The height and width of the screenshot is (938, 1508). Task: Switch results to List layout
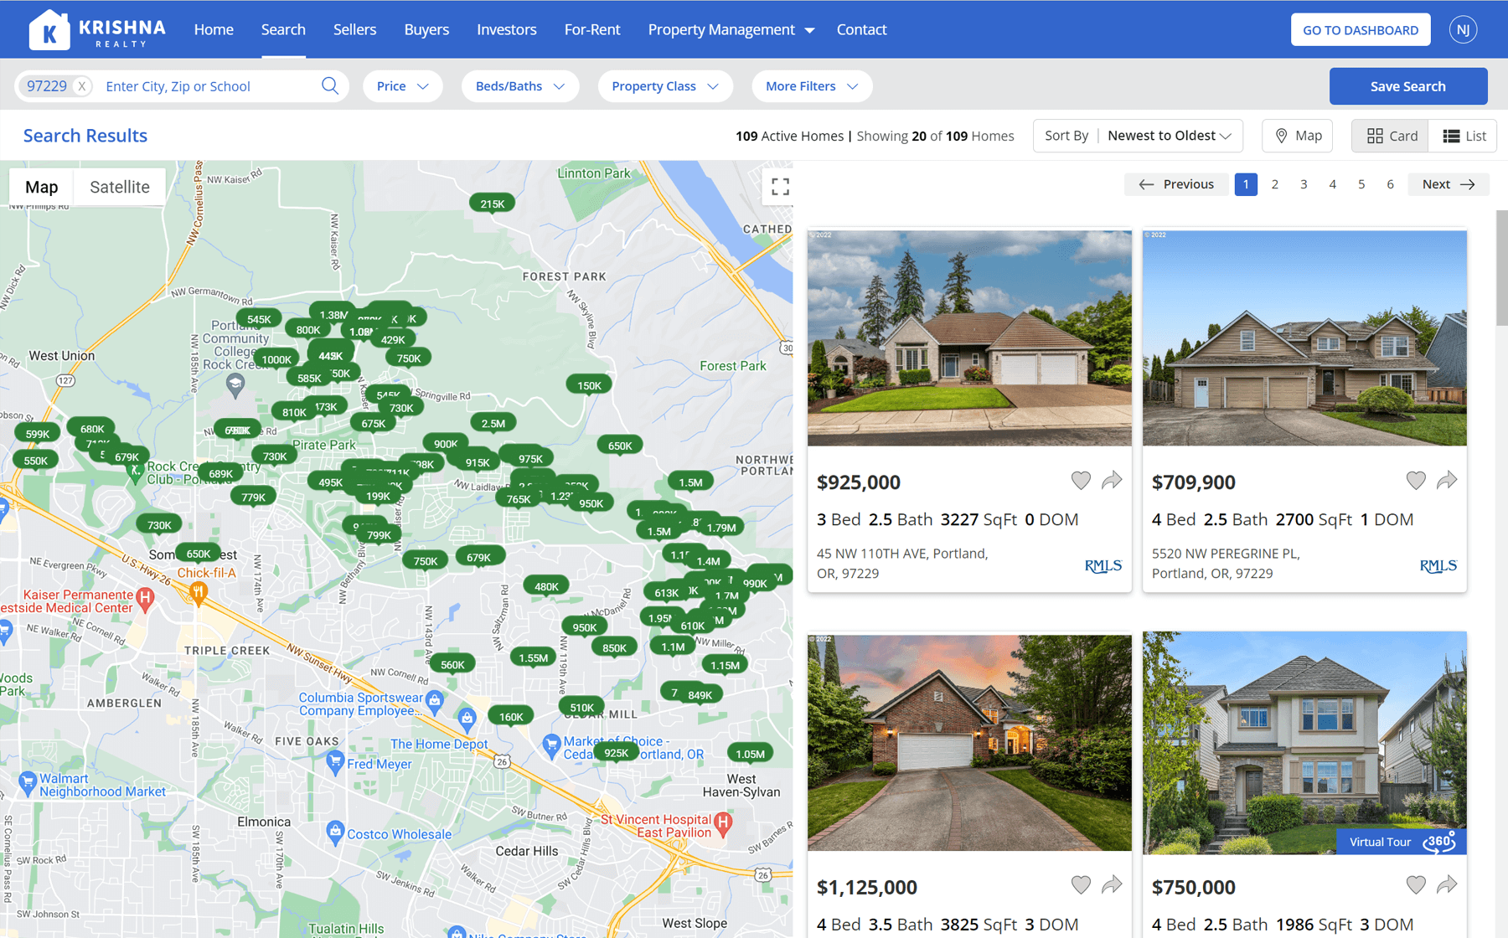point(1464,136)
